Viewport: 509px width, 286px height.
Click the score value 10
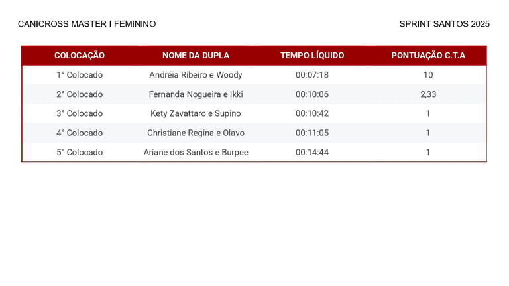tap(428, 75)
